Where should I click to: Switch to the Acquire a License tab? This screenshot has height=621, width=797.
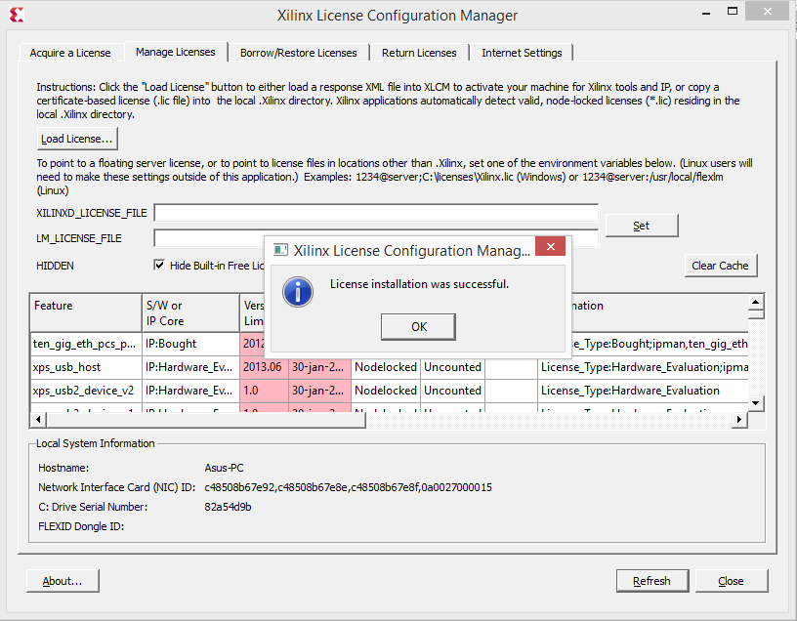coord(70,53)
